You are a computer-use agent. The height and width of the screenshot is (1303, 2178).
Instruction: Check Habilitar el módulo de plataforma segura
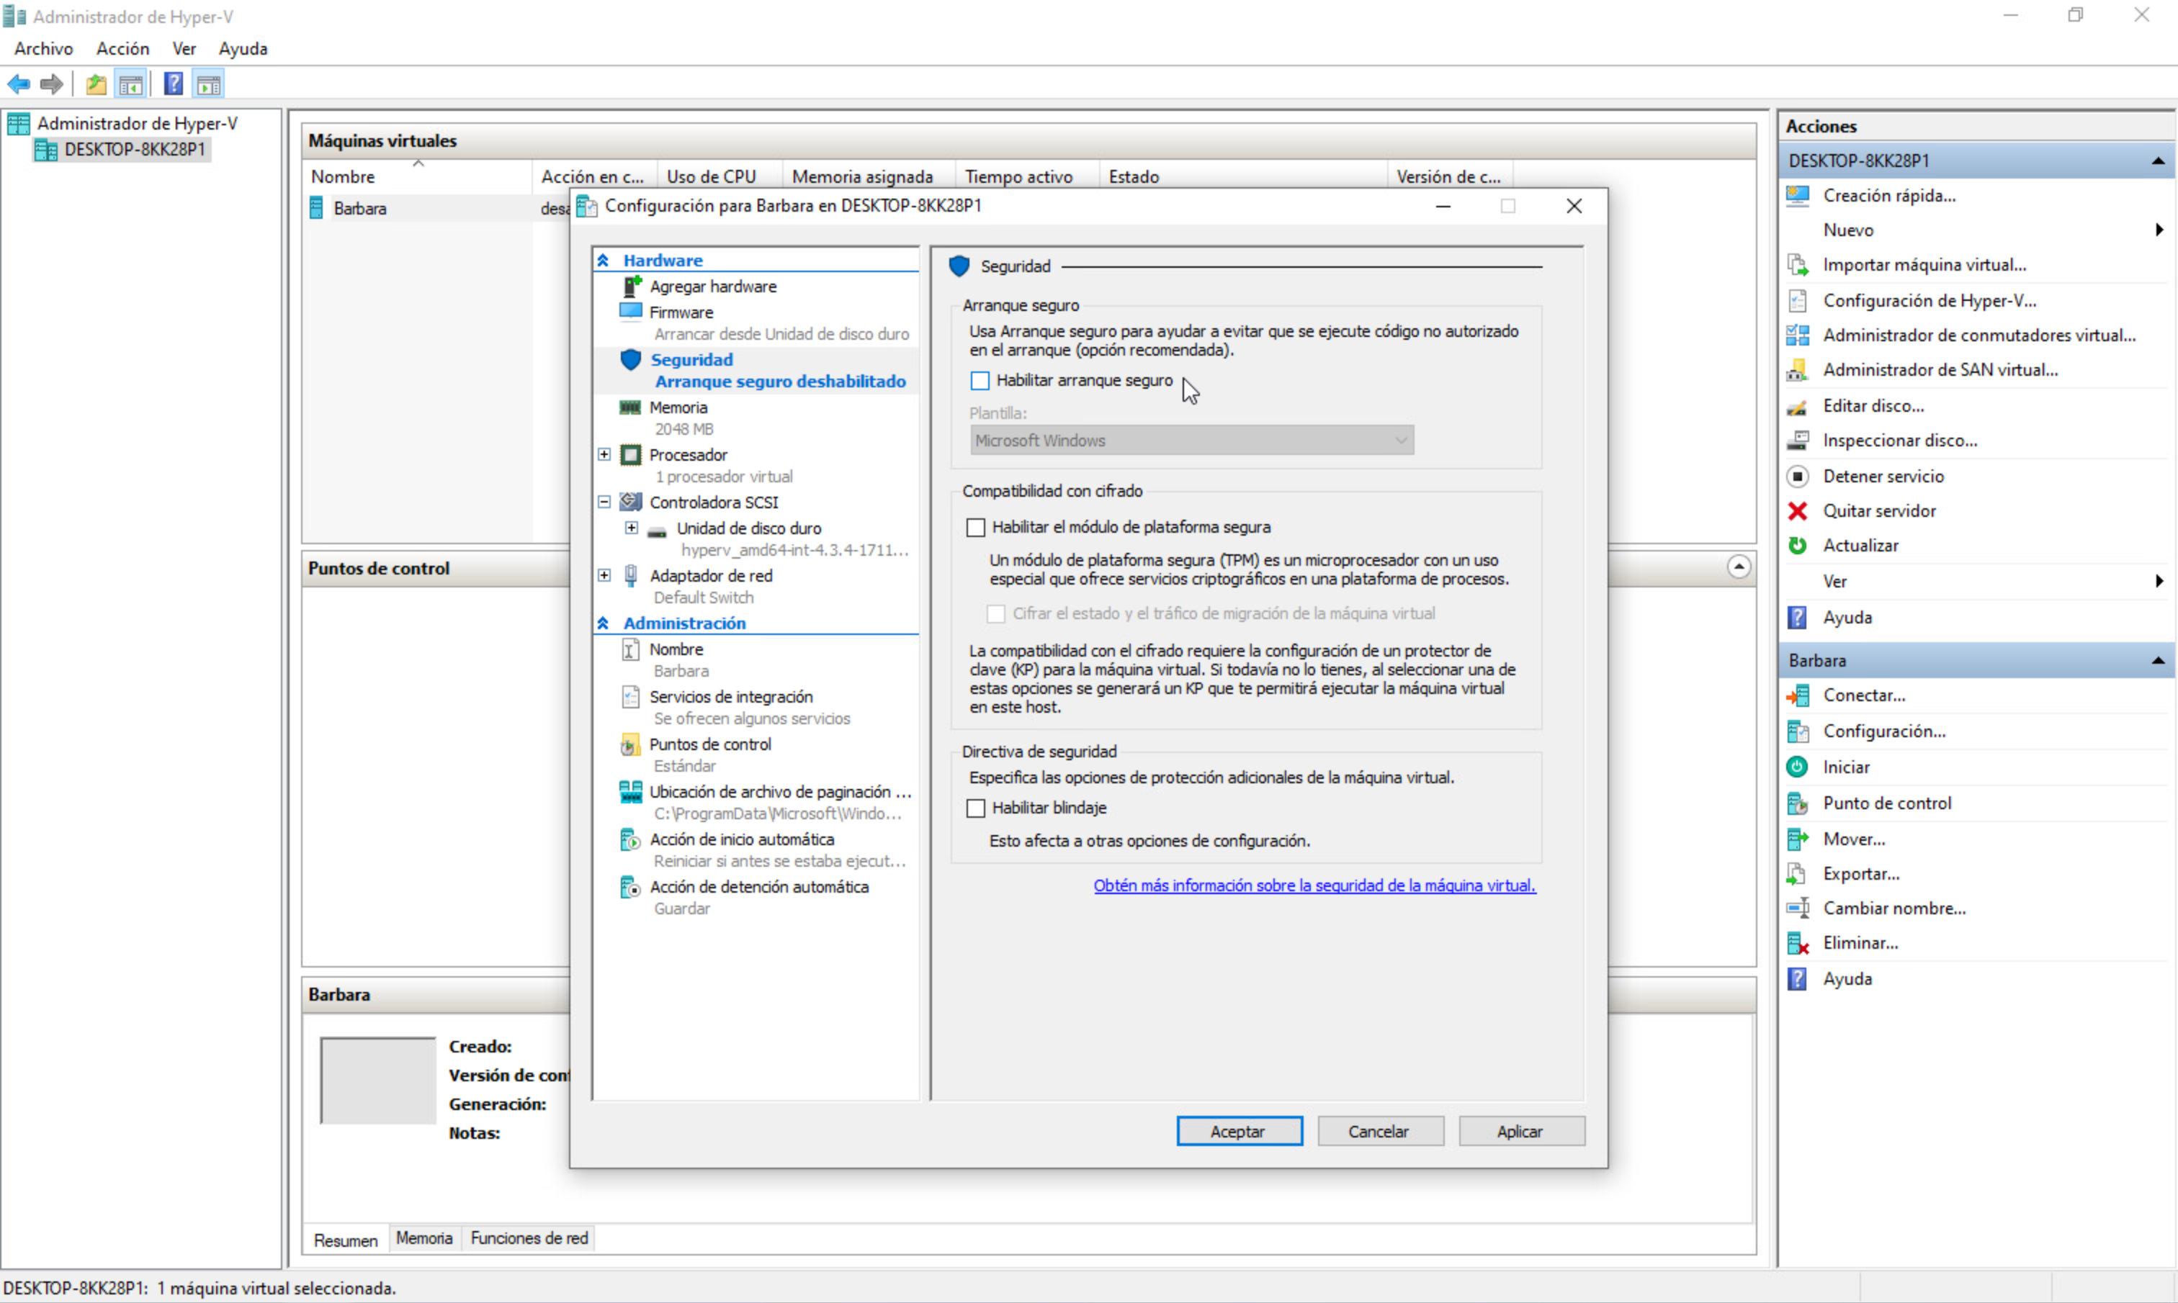(x=976, y=527)
